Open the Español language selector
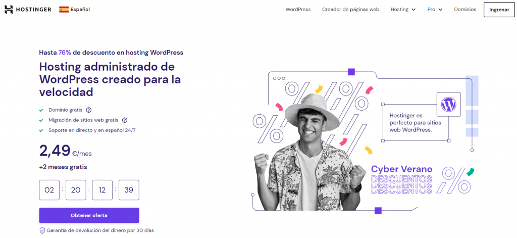This screenshot has width=517, height=238. [x=75, y=10]
